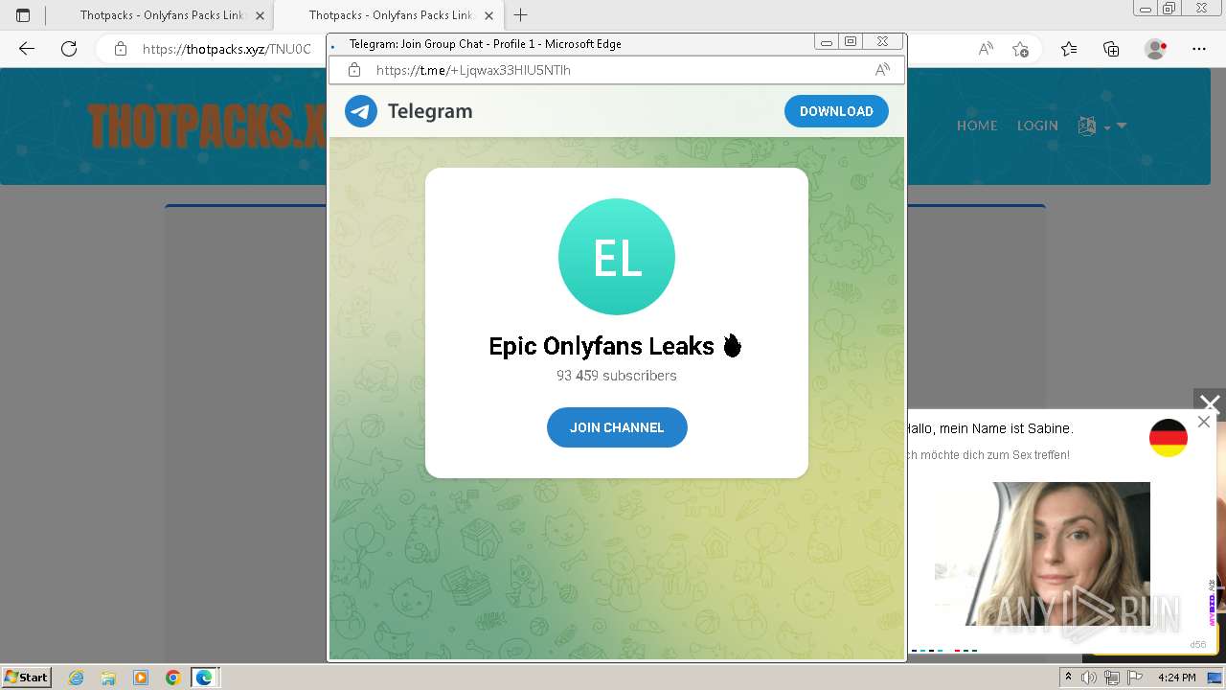Minimize the Telegram popup window

click(828, 42)
